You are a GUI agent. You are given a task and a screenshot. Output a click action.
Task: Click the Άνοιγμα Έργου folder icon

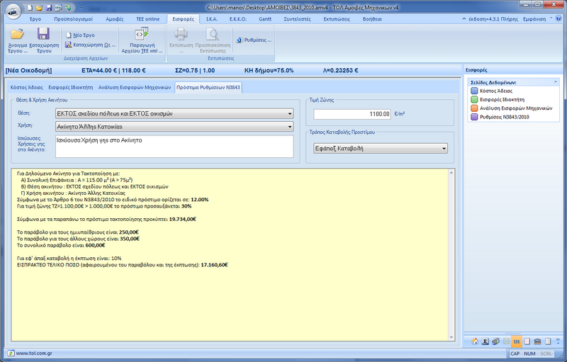18,35
